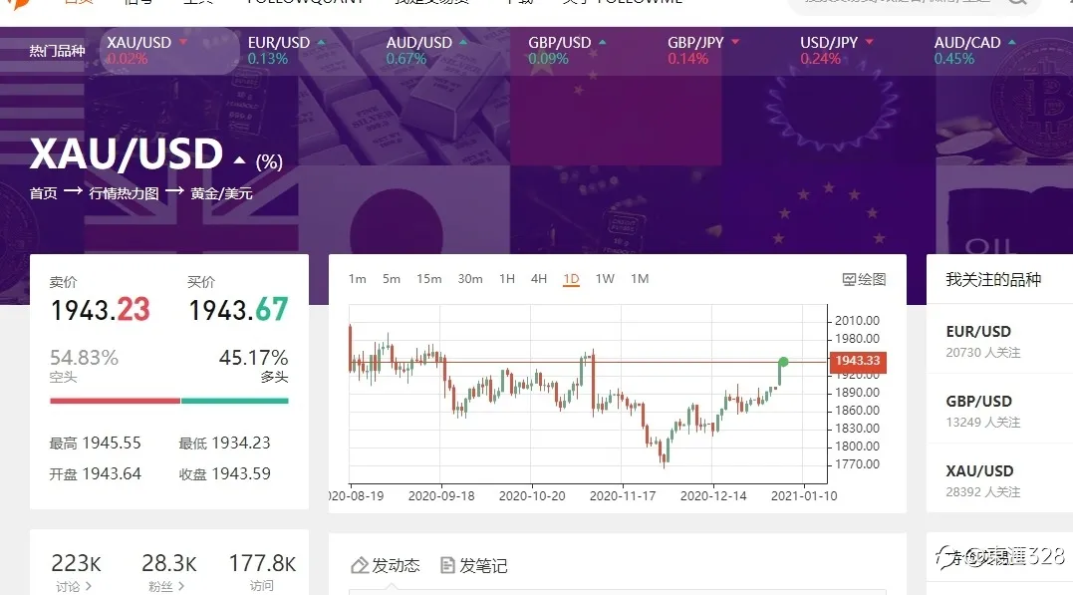Click the red 1943.33 price label on chart axis

tap(858, 362)
